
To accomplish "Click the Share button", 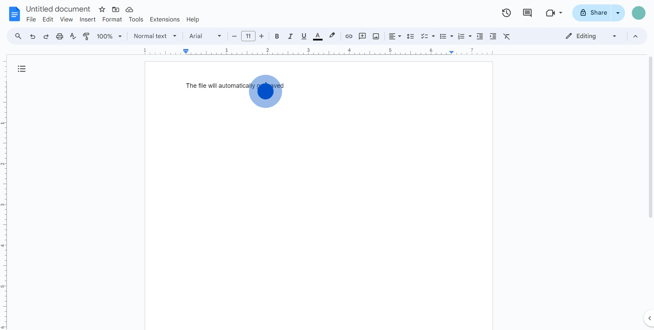I will pos(593,13).
